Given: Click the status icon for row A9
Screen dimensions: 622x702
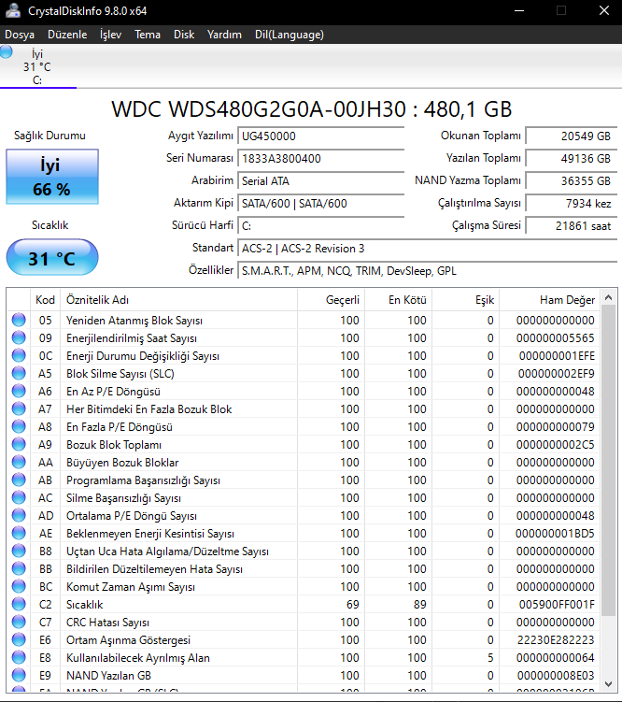Looking at the screenshot, I should pyautogui.click(x=19, y=444).
